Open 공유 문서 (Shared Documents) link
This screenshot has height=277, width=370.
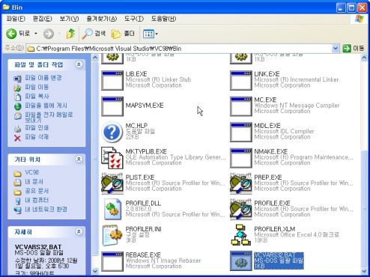(37, 191)
